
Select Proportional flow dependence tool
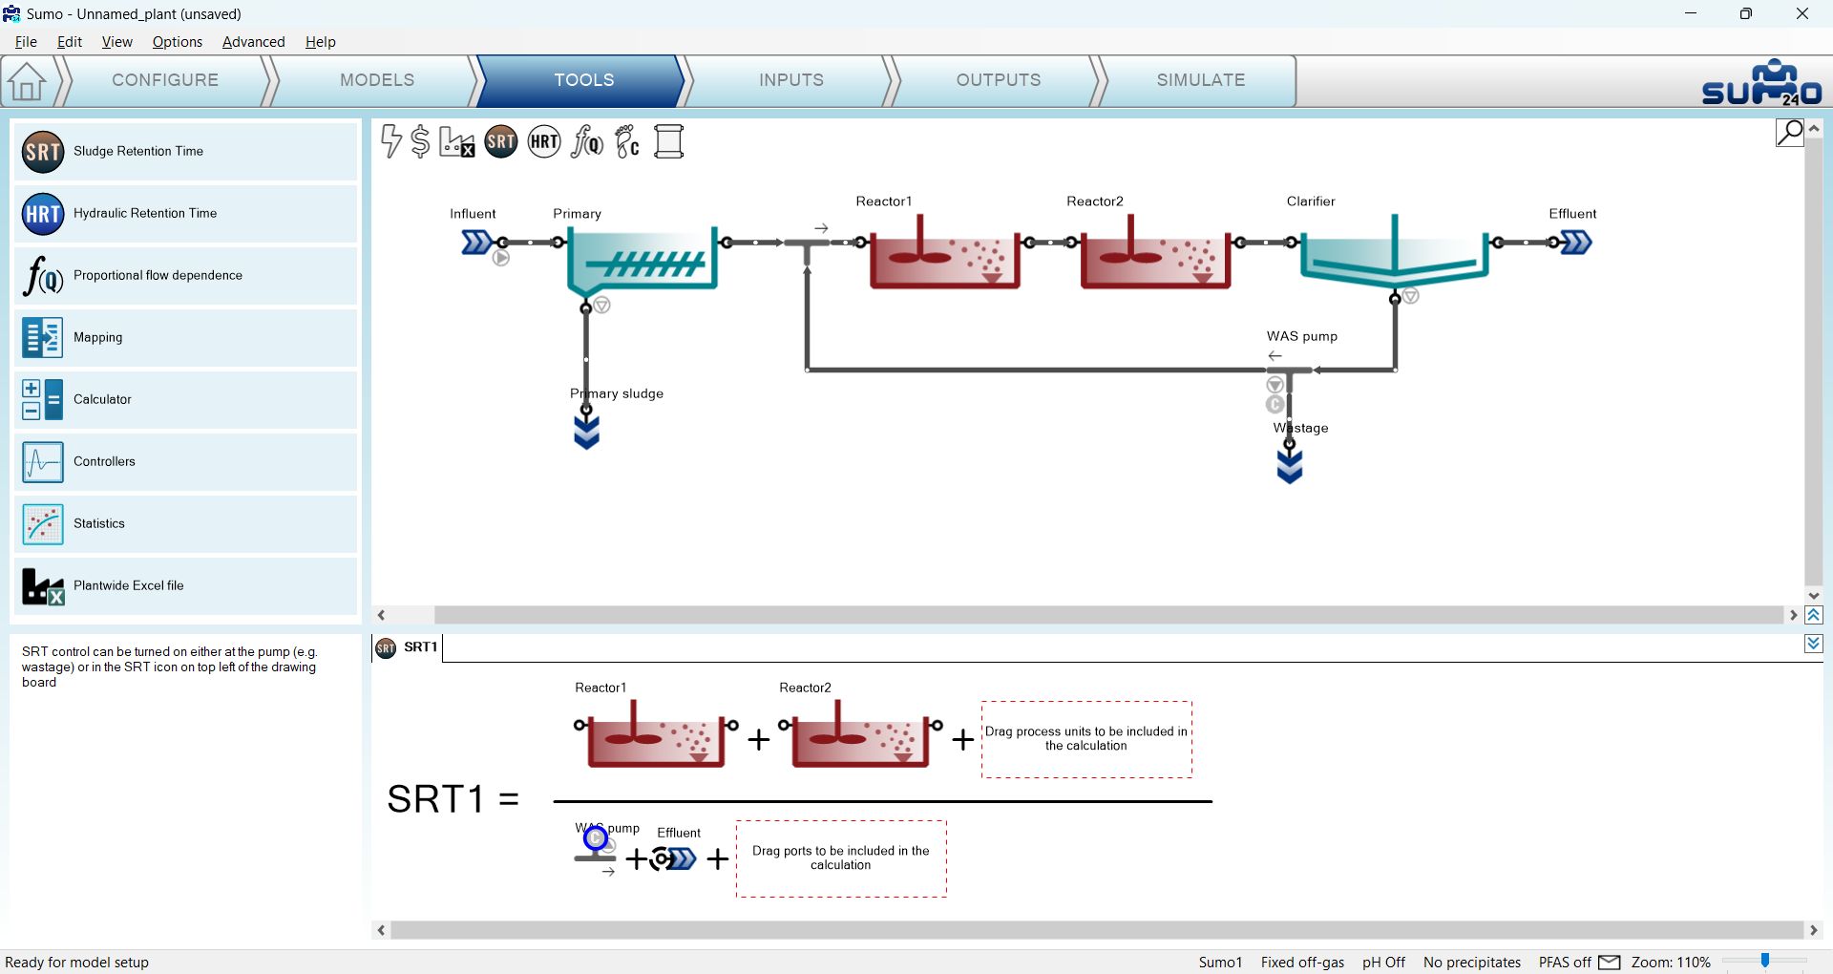pos(186,275)
